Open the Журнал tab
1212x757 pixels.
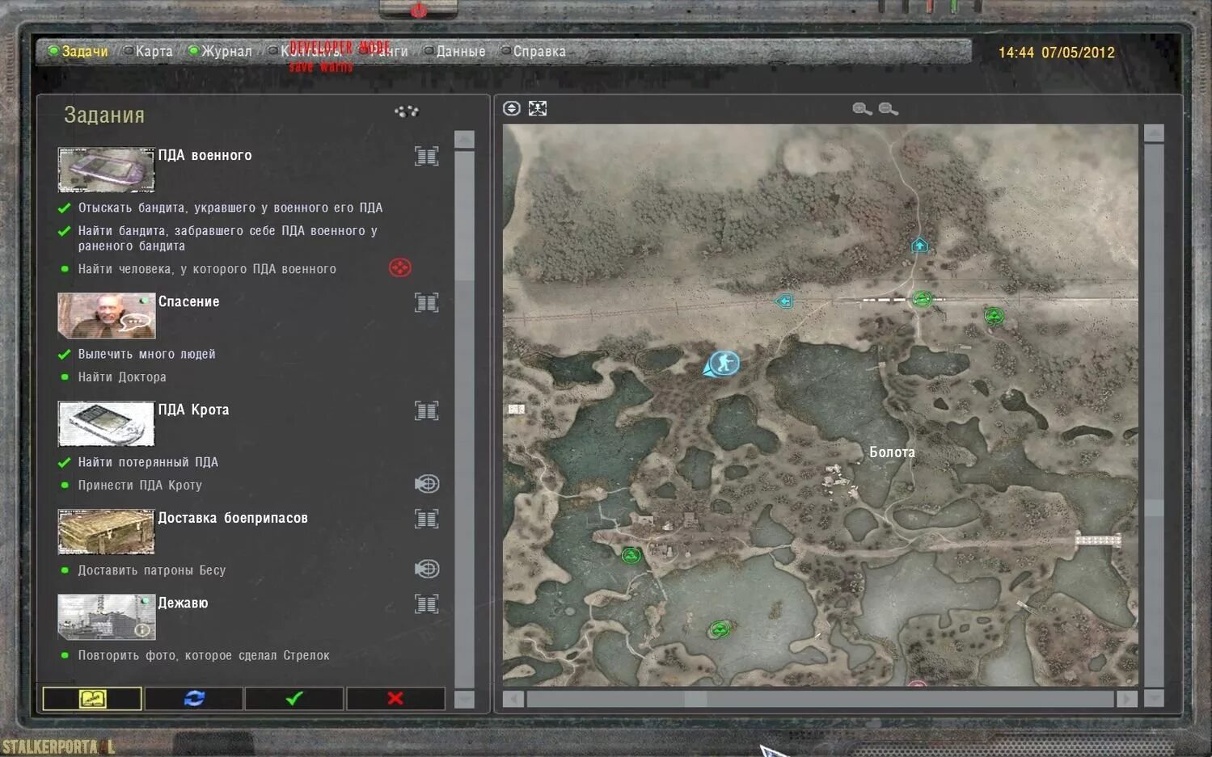pyautogui.click(x=220, y=51)
